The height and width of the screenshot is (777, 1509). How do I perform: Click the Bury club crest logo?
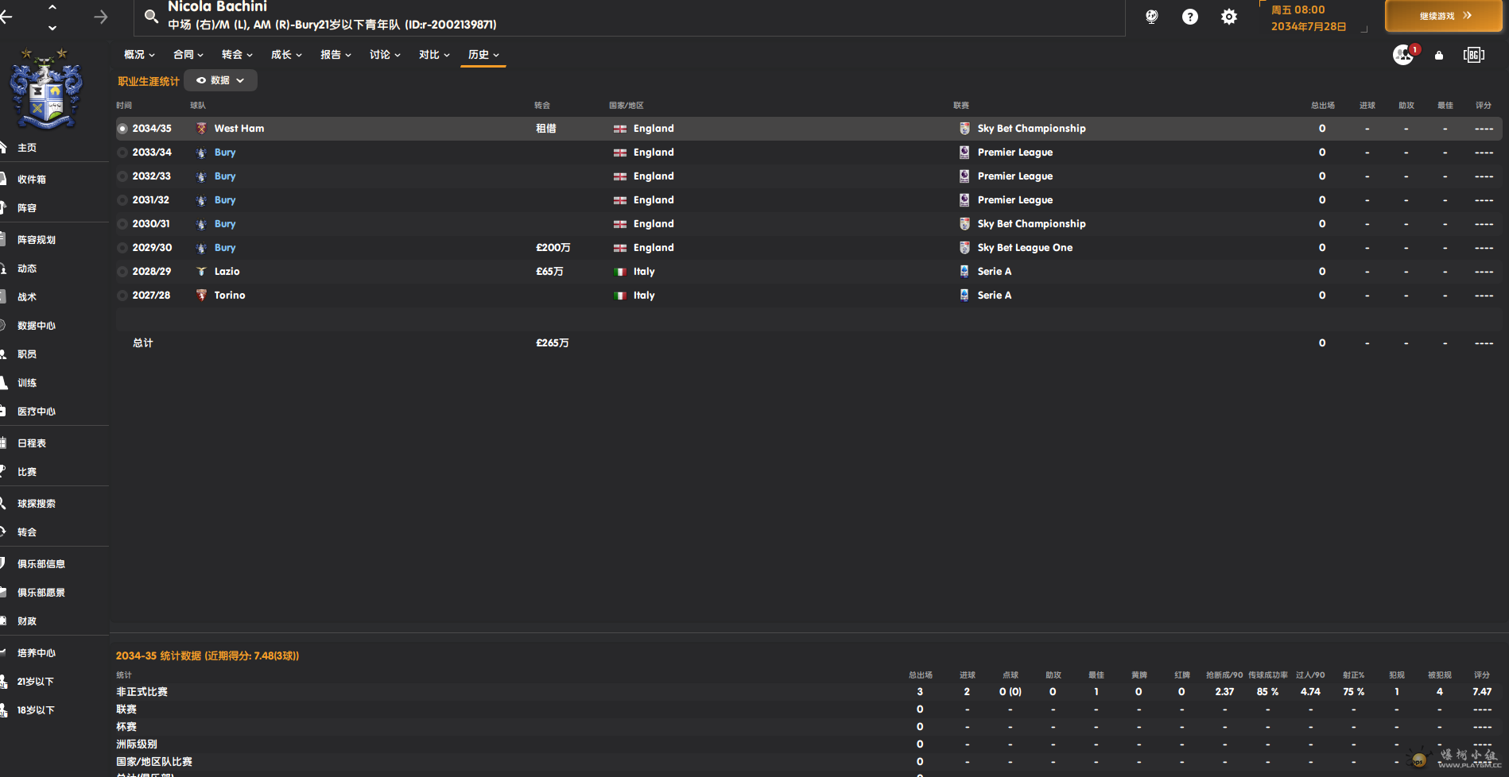point(45,89)
